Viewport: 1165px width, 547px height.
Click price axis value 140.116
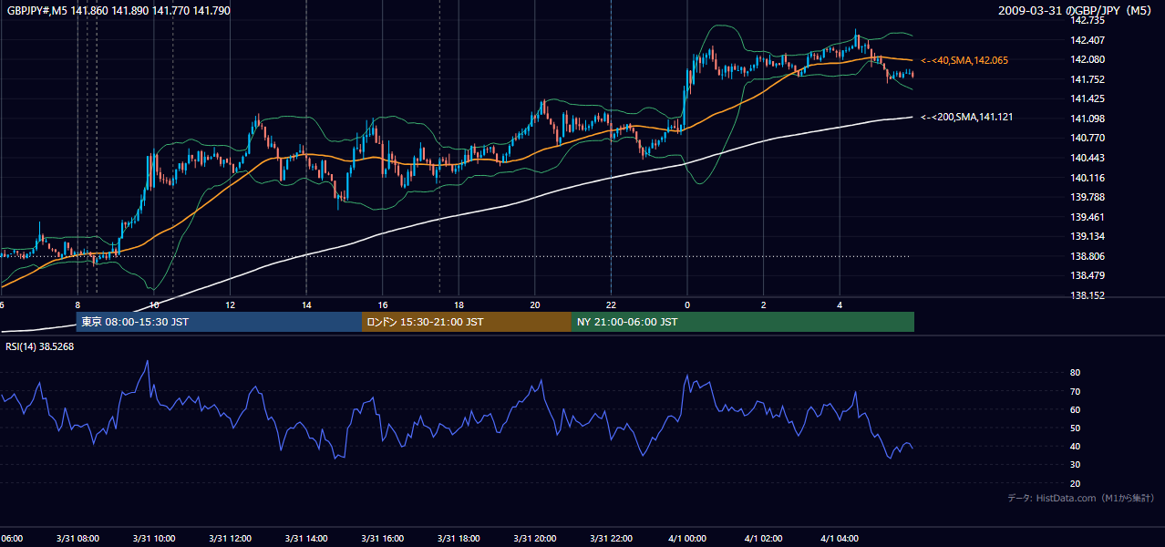tap(1088, 178)
